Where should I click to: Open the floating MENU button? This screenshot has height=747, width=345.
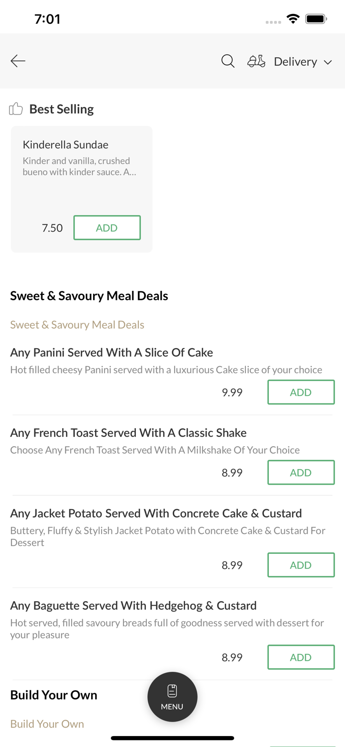click(x=172, y=697)
